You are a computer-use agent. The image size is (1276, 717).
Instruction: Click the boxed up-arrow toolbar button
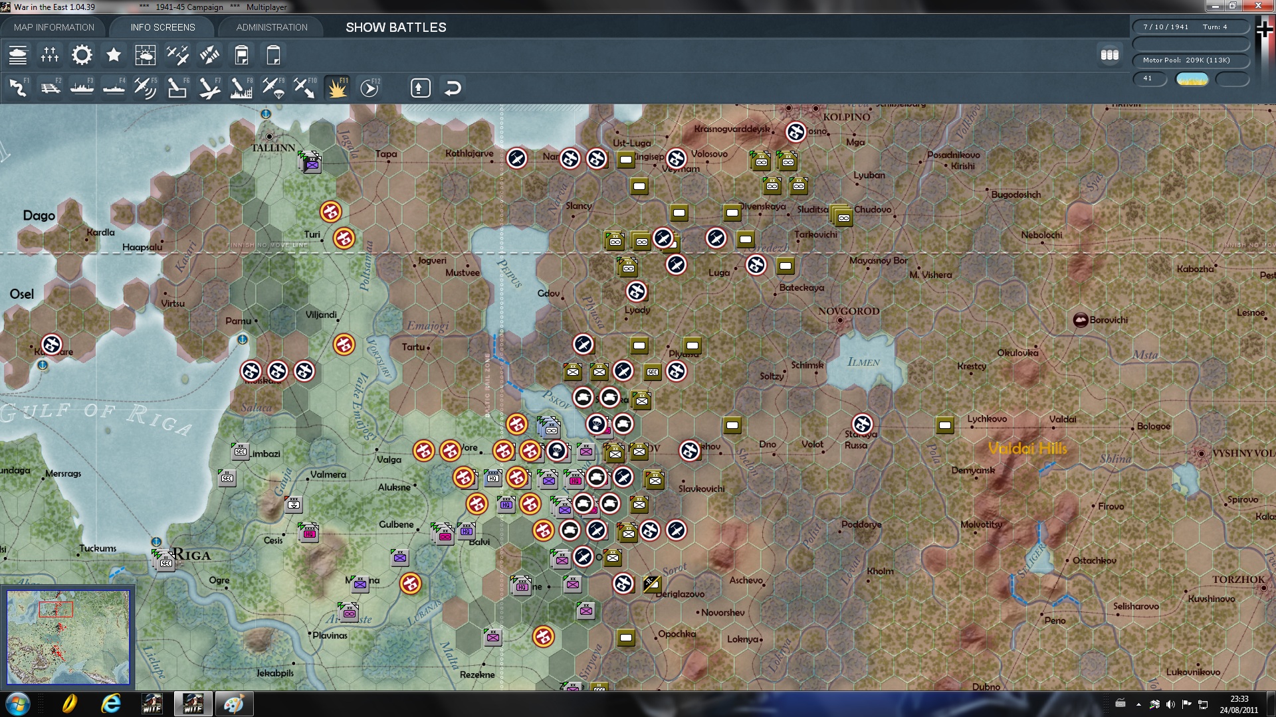(x=420, y=88)
